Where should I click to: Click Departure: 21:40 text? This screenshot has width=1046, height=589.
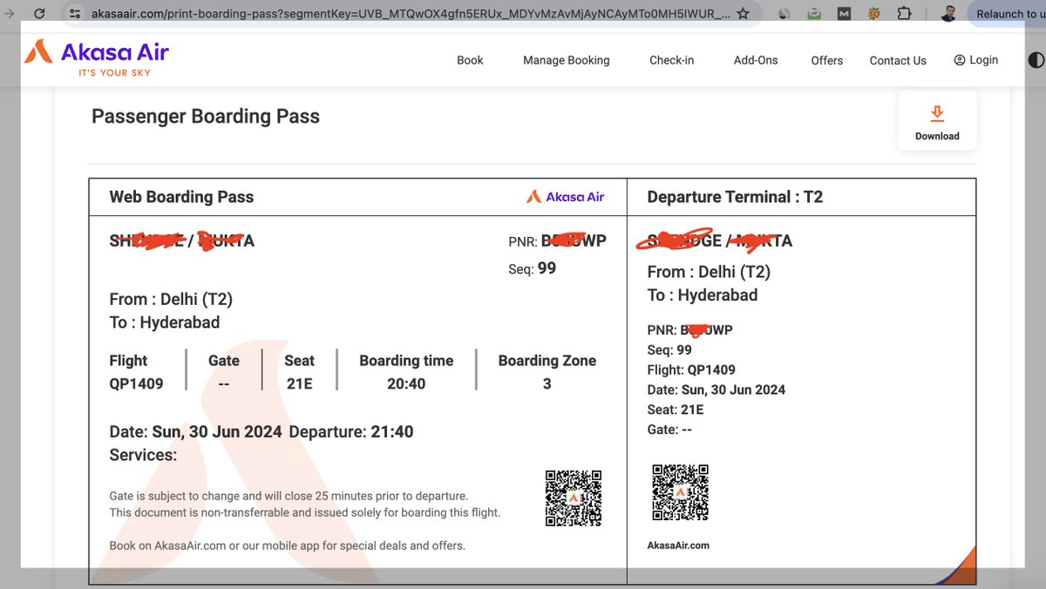(x=351, y=431)
